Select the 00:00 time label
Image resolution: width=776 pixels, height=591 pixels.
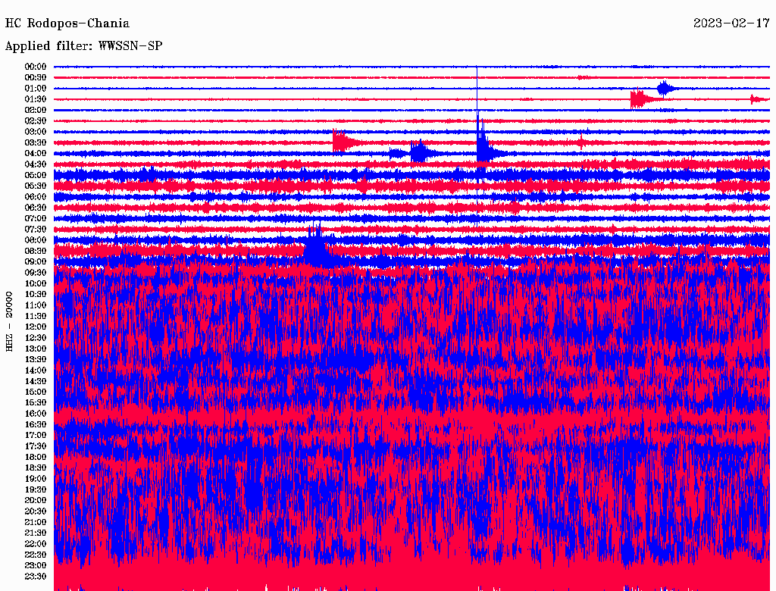point(36,67)
